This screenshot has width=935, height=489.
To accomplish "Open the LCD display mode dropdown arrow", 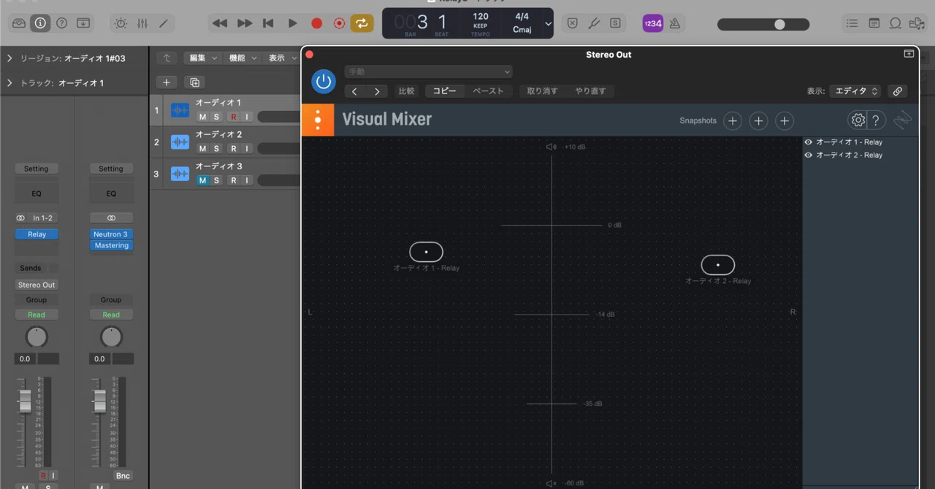I will (x=548, y=23).
